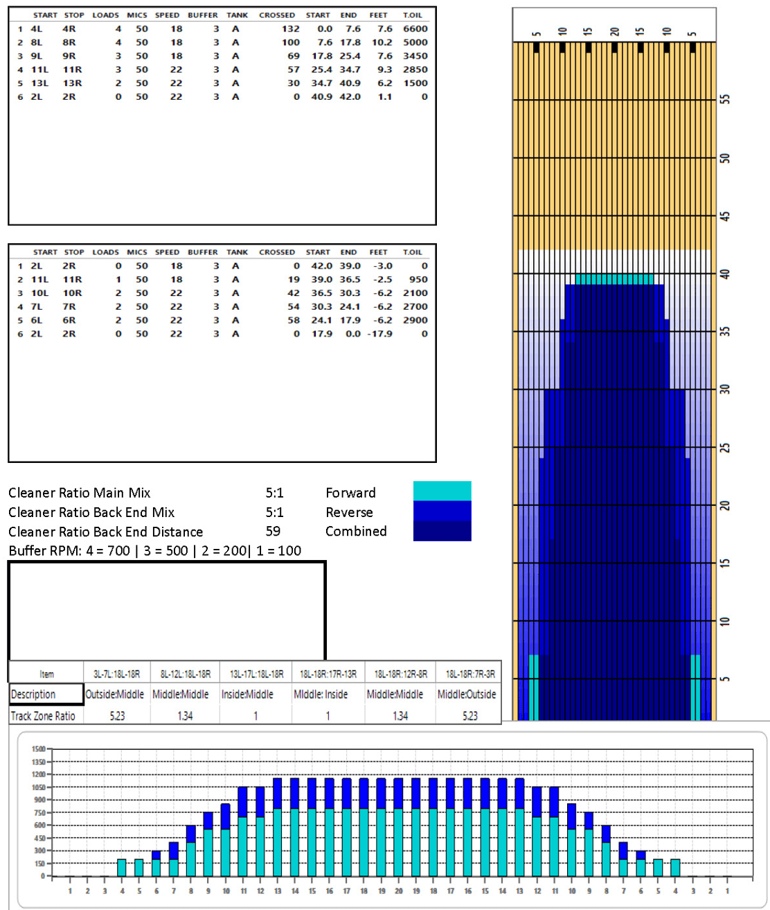Click the stop board cell 6R

[x=69, y=320]
